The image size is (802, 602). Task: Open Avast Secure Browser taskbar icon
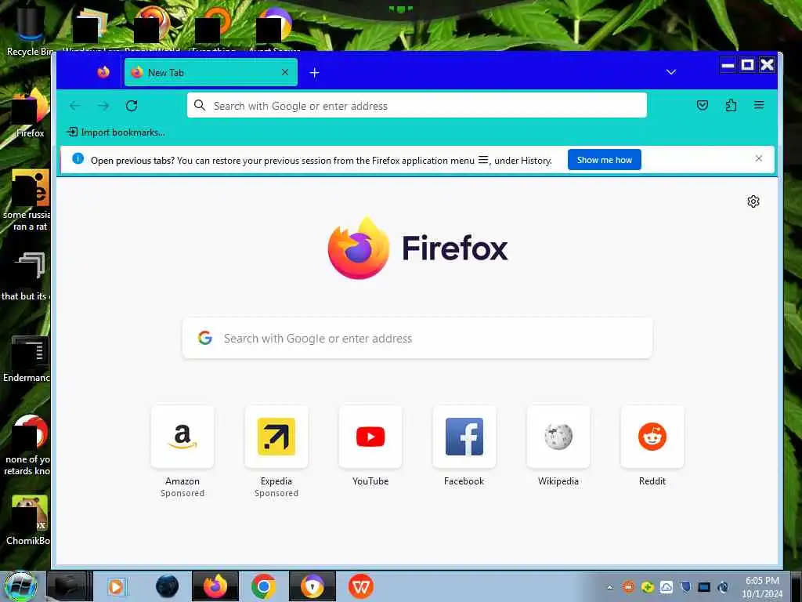pos(312,586)
